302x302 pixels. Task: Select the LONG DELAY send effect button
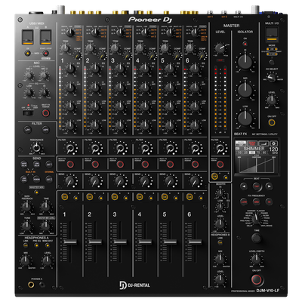(x=36, y=164)
